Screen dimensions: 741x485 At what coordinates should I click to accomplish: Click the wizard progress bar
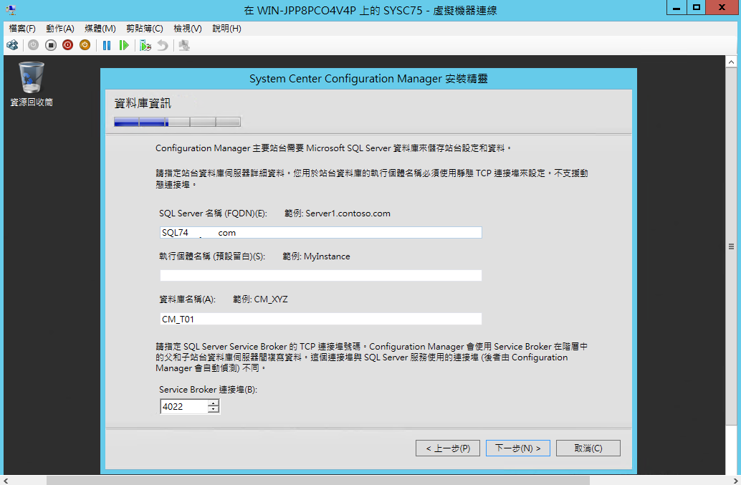pos(177,122)
